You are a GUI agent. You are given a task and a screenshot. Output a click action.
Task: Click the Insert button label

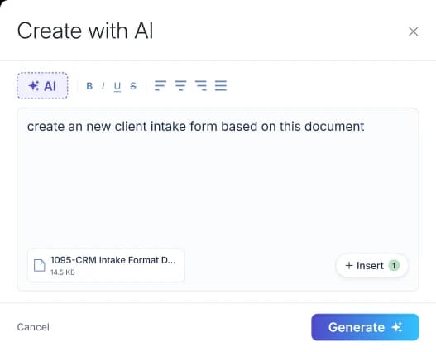(x=370, y=266)
